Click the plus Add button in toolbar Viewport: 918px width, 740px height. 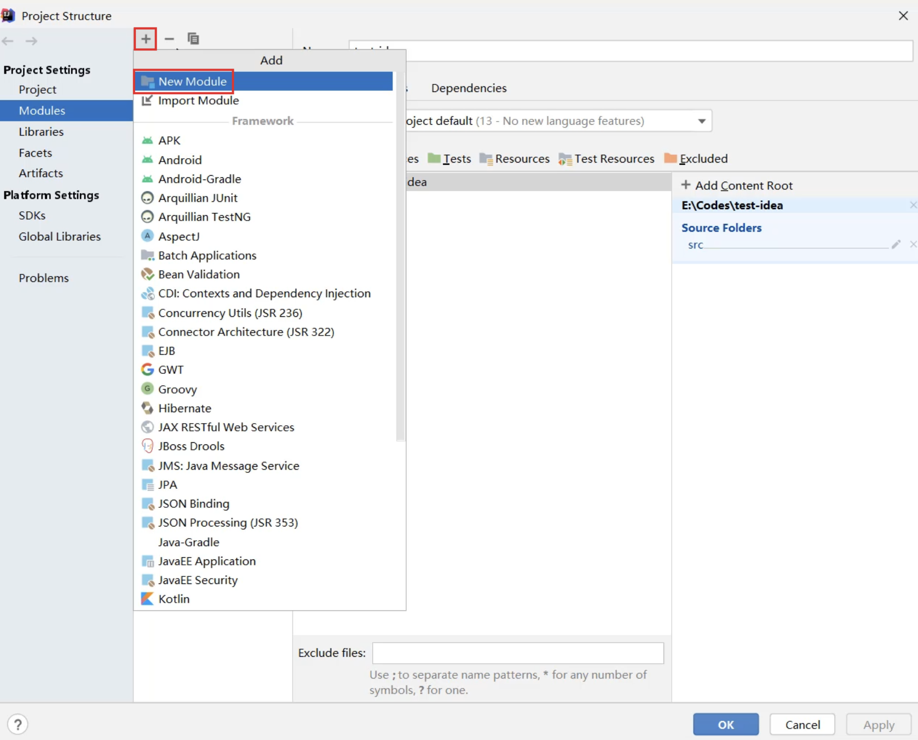(x=146, y=39)
